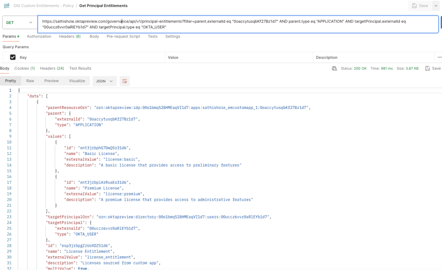Select the Pretty view button
This screenshot has height=270, width=442.
coord(10,81)
